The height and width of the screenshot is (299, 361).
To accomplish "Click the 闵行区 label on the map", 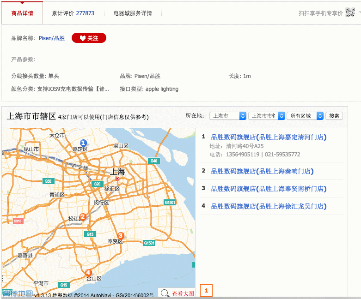I will click(101, 203).
